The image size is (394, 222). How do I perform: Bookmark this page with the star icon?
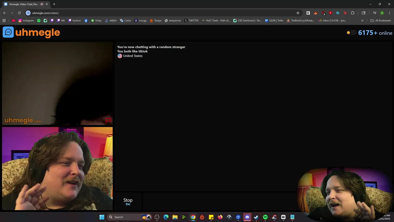(298, 13)
